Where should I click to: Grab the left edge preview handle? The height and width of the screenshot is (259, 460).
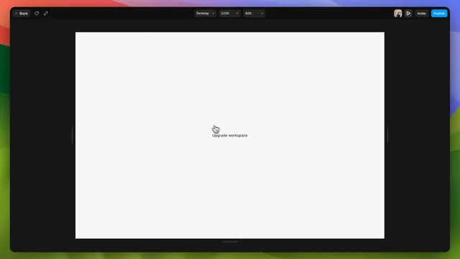click(x=72, y=135)
